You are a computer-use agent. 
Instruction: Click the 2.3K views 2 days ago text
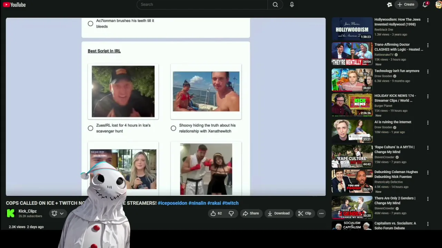tap(26, 227)
